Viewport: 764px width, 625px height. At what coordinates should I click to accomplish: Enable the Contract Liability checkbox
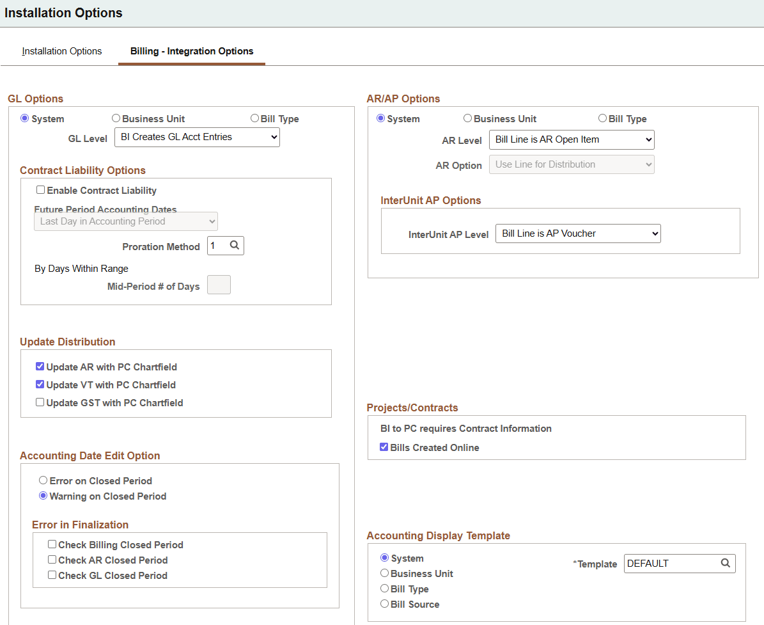[40, 189]
